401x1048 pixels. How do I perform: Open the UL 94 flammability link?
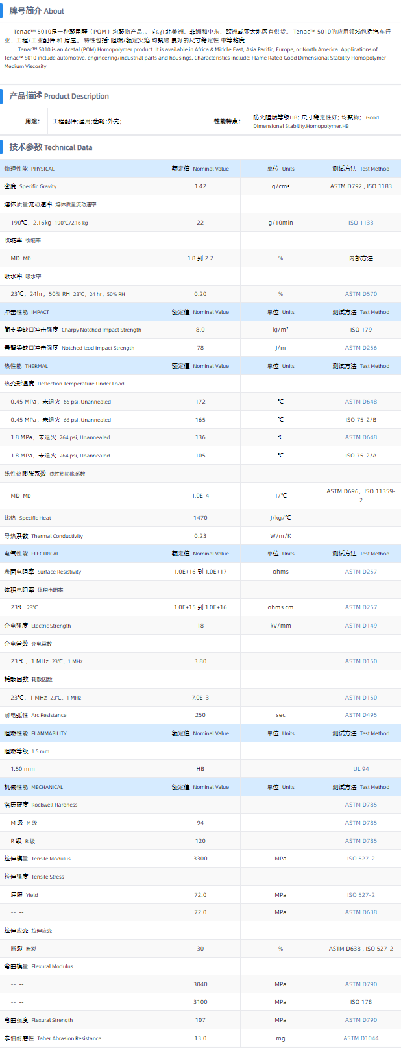click(361, 769)
